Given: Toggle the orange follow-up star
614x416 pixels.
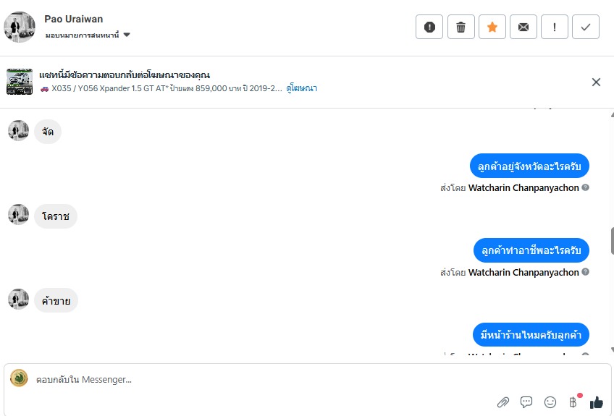Looking at the screenshot, I should [x=492, y=27].
